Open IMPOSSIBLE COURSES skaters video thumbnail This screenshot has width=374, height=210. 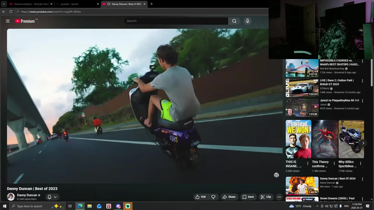302,68
